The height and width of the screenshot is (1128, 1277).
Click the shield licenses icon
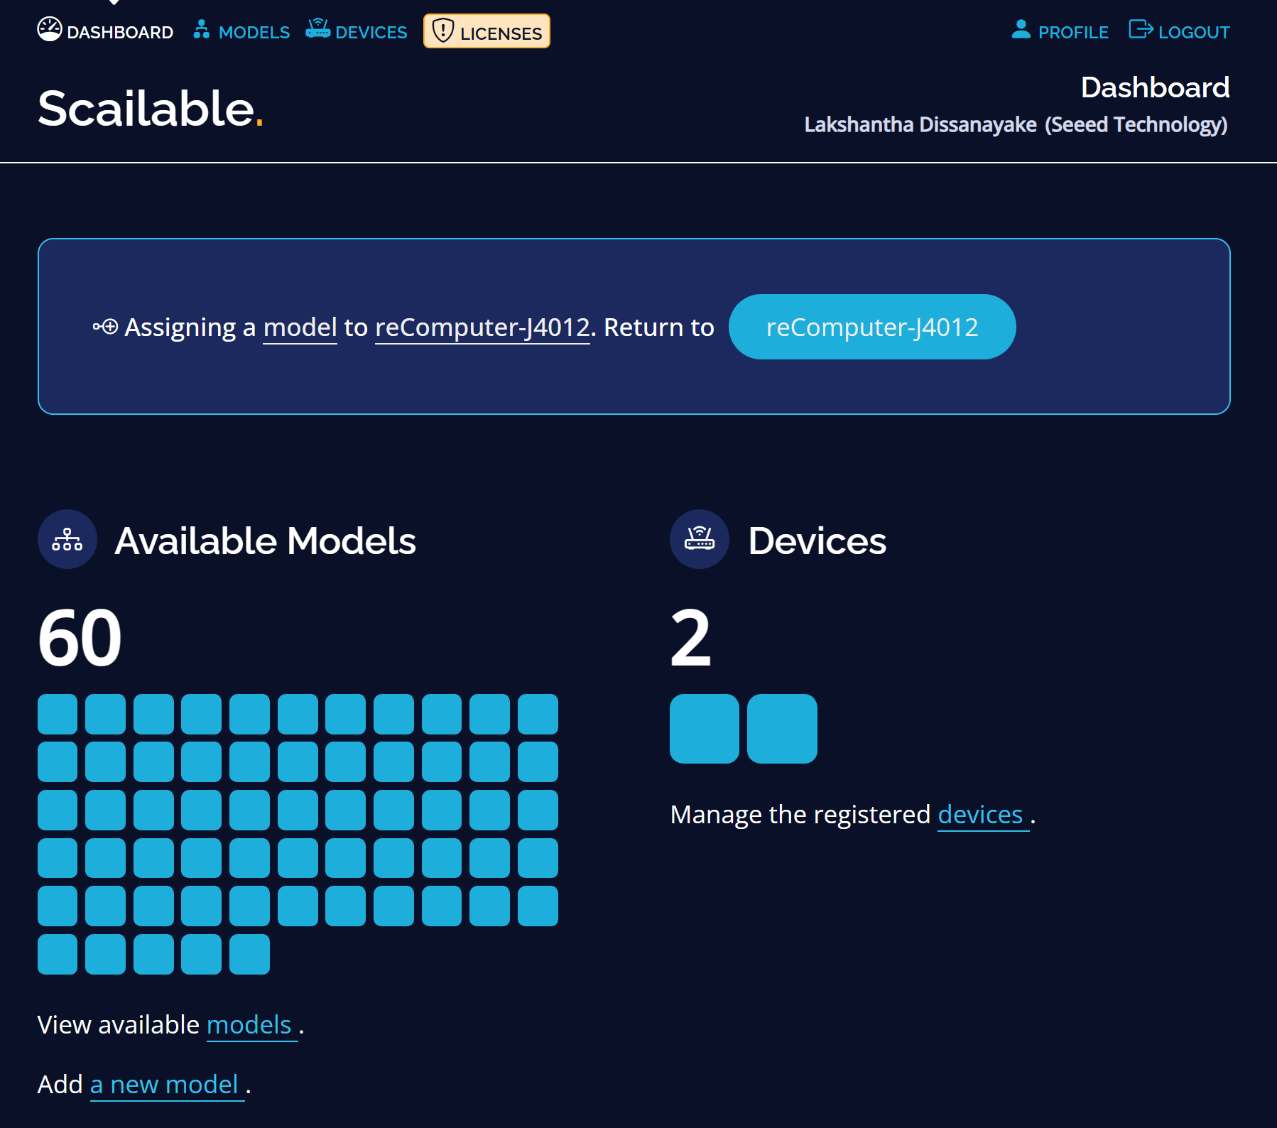pyautogui.click(x=442, y=31)
